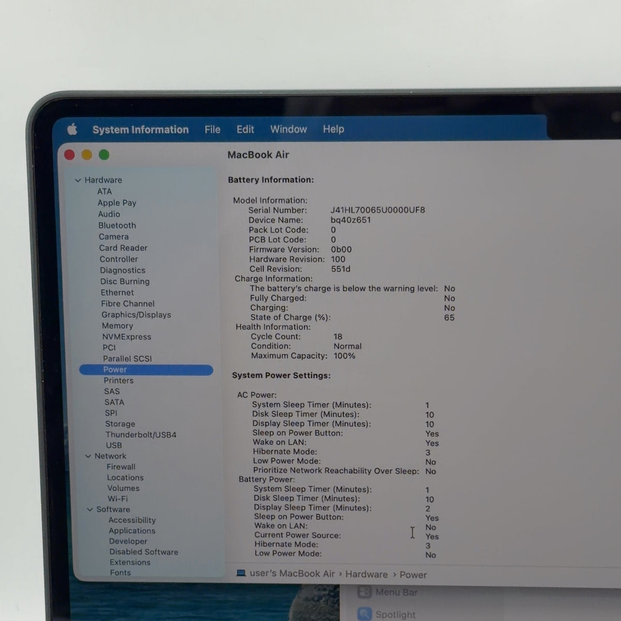Open the Apple menu icon
621x621 pixels.
tap(72, 129)
